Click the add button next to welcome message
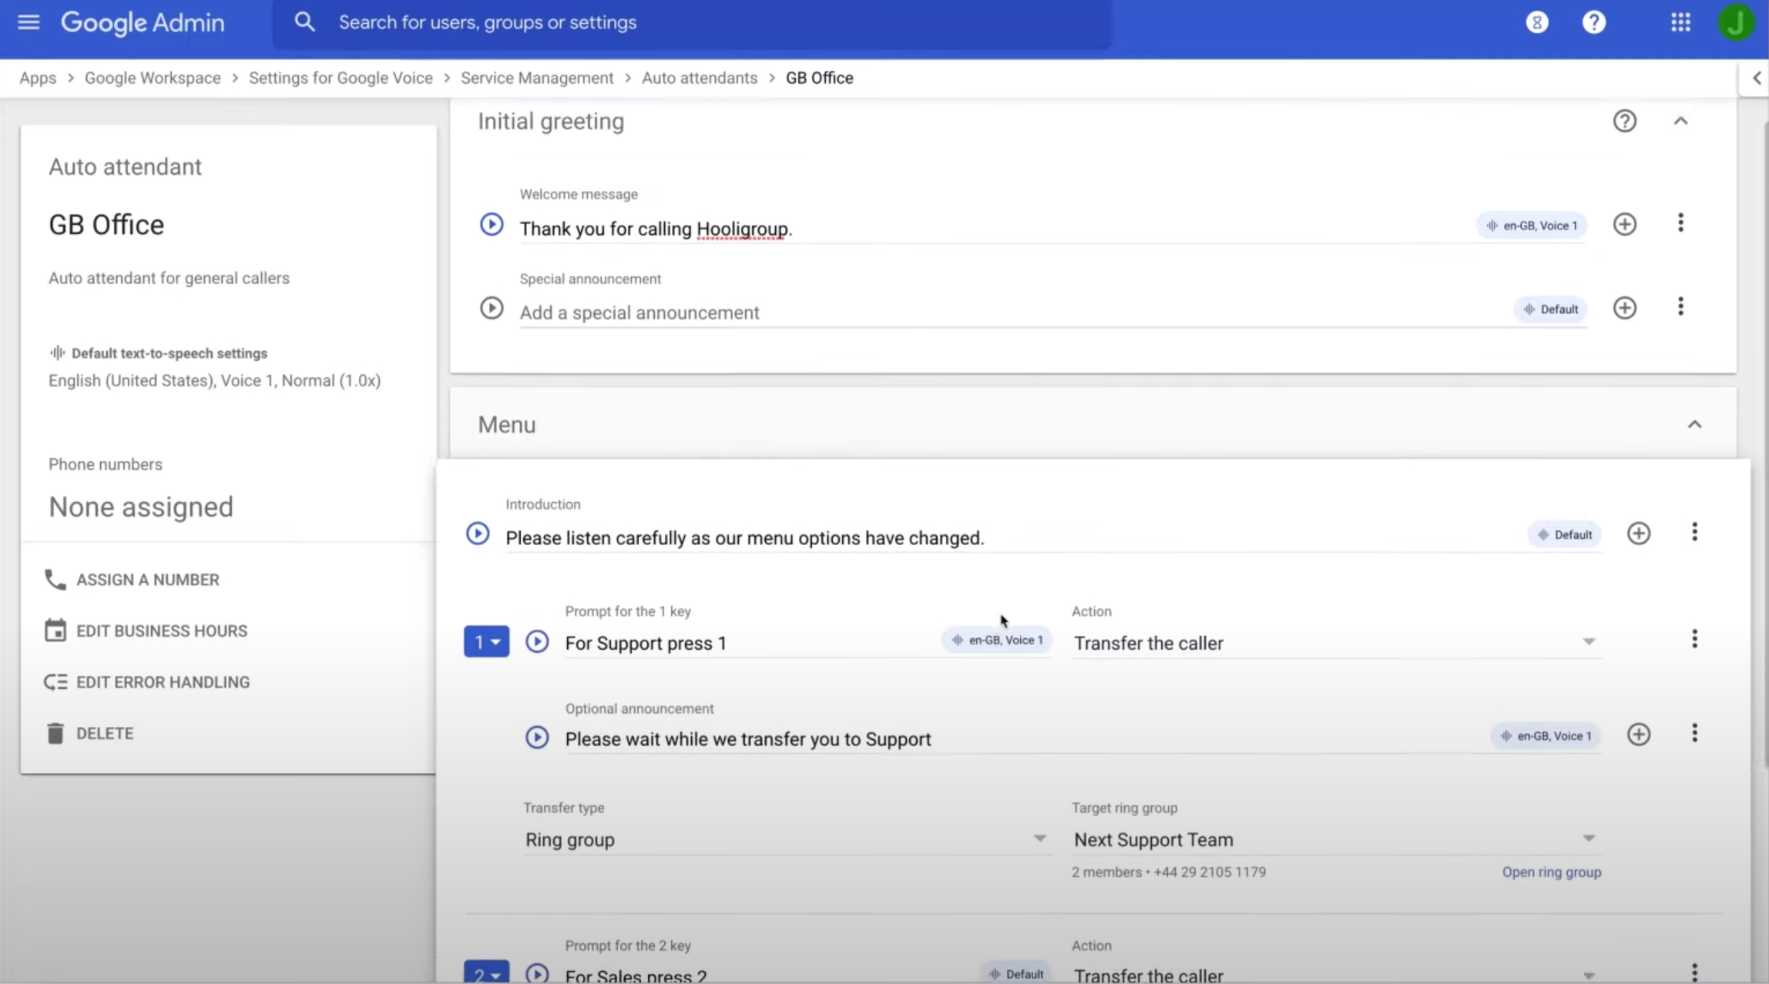This screenshot has height=984, width=1769. (x=1625, y=224)
